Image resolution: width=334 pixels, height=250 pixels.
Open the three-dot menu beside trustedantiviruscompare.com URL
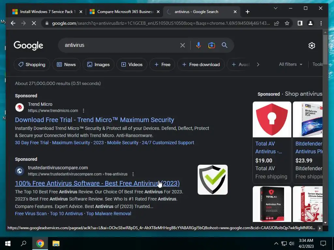coord(133,174)
